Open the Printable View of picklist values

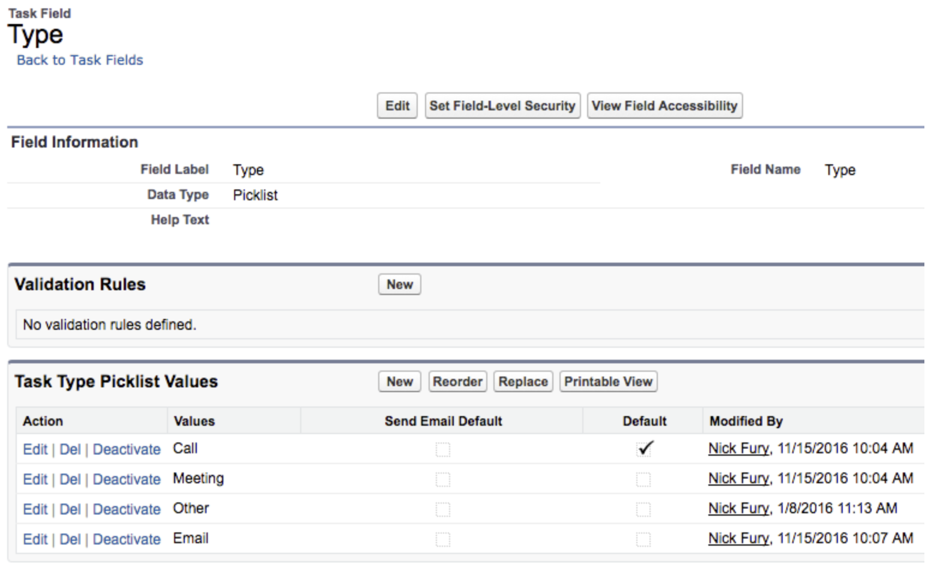coord(608,381)
